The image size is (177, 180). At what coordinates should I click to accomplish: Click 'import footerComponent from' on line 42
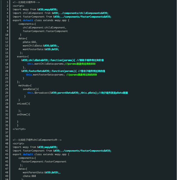(x=32, y=151)
